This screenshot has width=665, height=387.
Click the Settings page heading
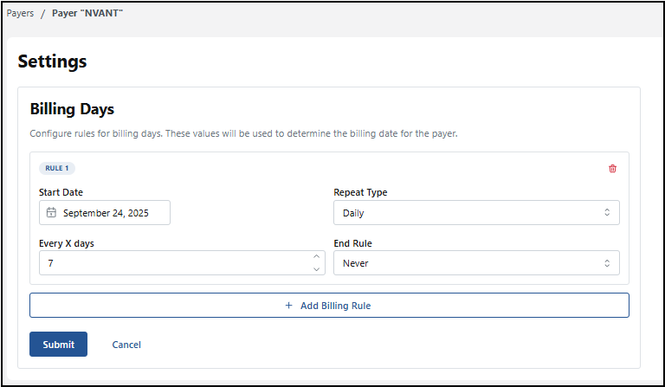coord(52,61)
